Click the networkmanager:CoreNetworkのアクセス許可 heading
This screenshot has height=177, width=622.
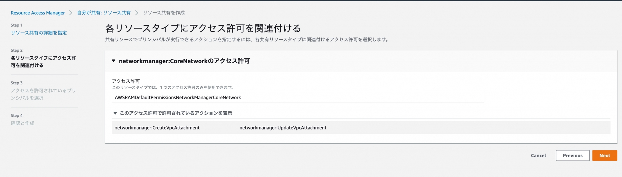[184, 61]
